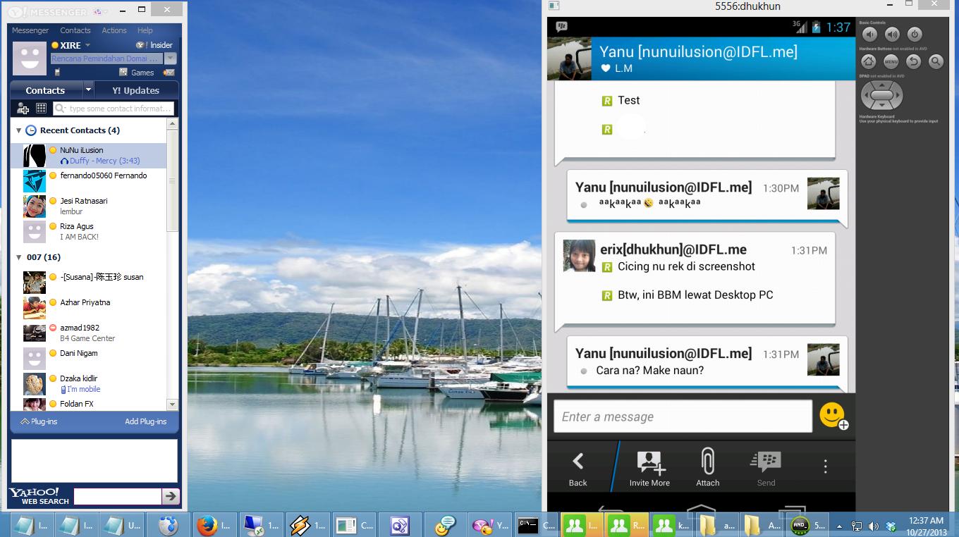Screen dimensions: 959x537
Task: Click the DPAD center button
Action: pyautogui.click(x=881, y=95)
